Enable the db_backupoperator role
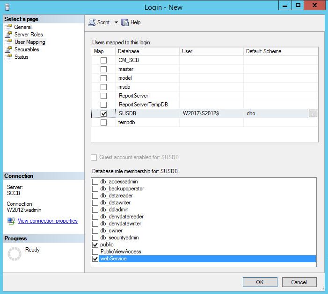This screenshot has height=294, width=328. tap(95, 189)
